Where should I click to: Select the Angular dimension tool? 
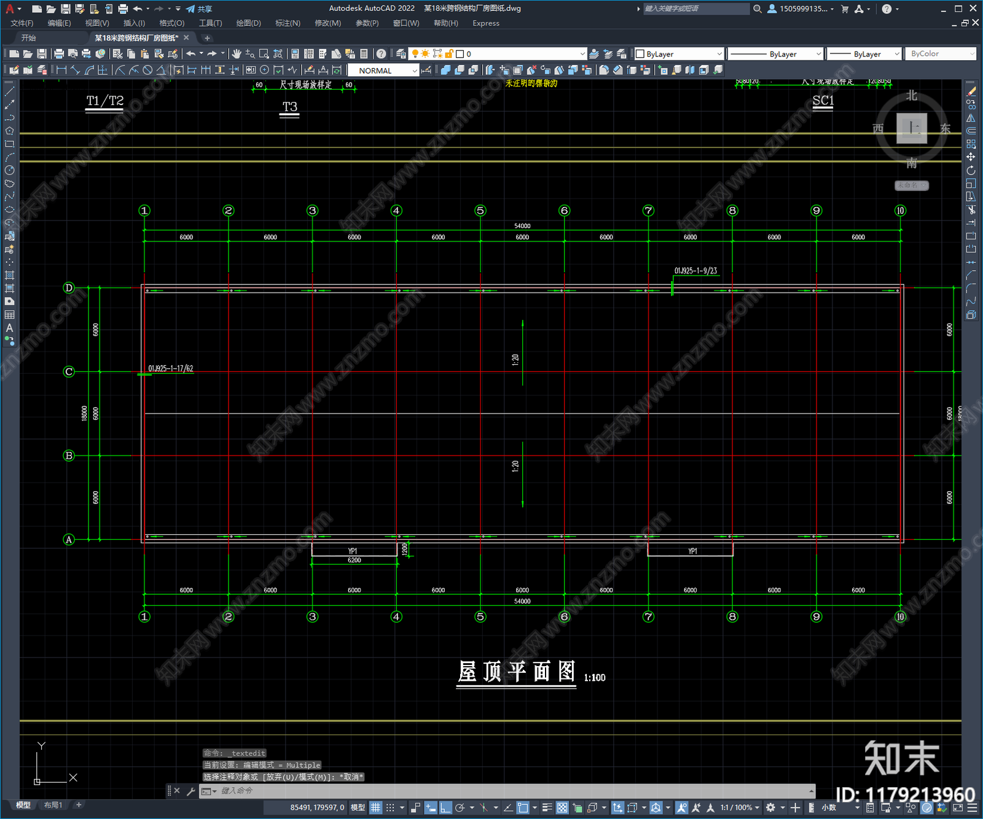click(x=161, y=70)
